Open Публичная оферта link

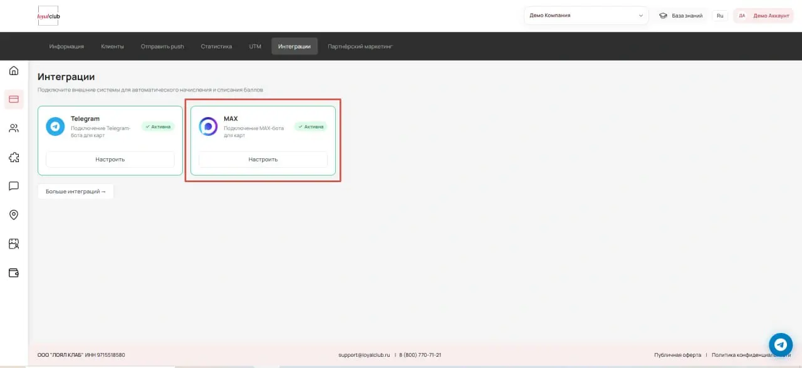[677, 355]
